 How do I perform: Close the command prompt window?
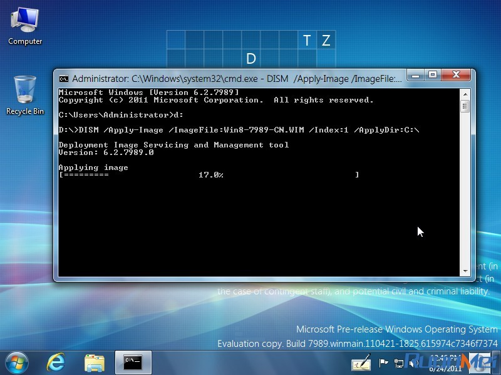(x=456, y=75)
